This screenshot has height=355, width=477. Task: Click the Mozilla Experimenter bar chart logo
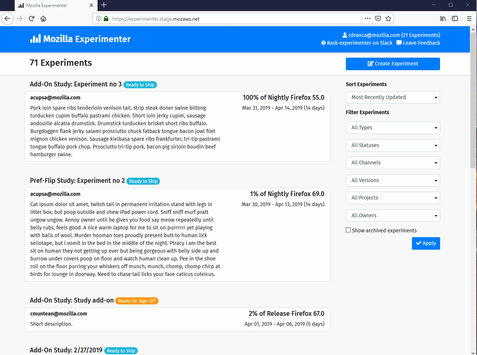(x=35, y=39)
